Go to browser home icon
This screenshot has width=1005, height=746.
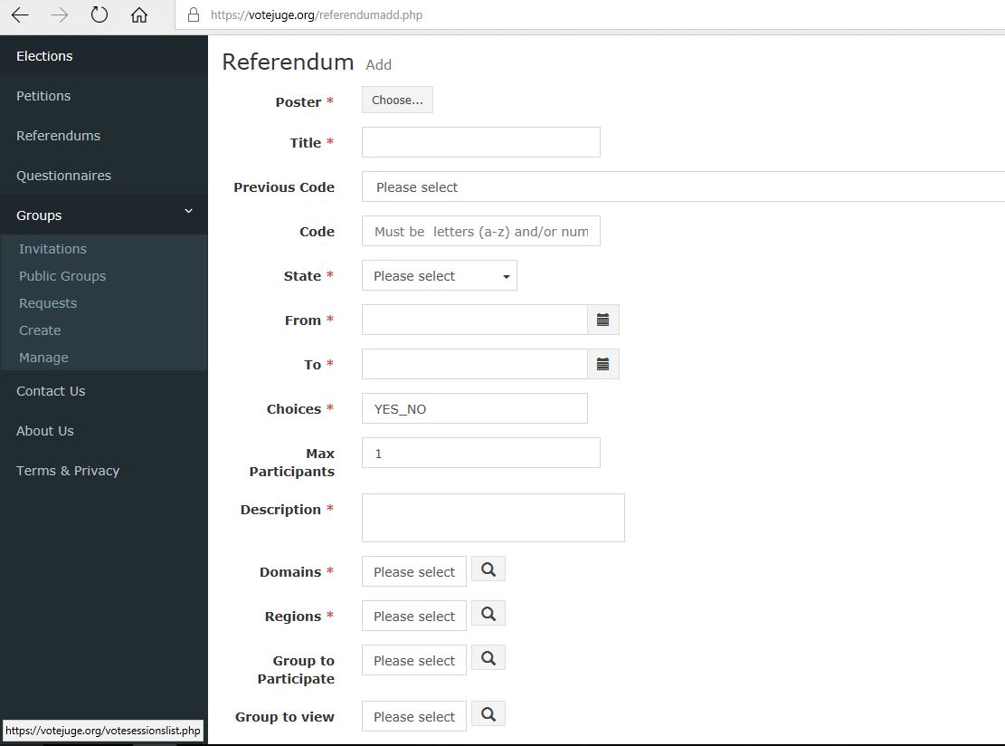tap(139, 14)
